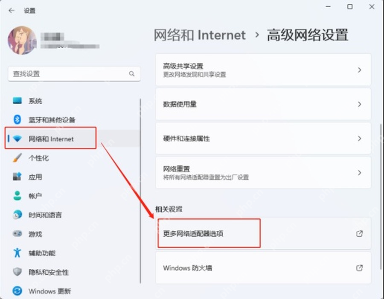Expand 数据使用量 chevron
The width and height of the screenshot is (384, 299).
(359, 105)
